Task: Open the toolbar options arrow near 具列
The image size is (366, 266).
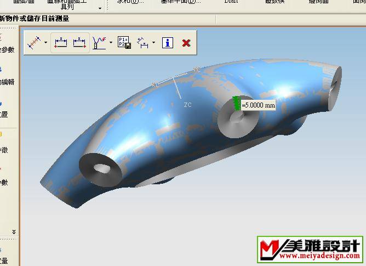Action: click(100, 8)
